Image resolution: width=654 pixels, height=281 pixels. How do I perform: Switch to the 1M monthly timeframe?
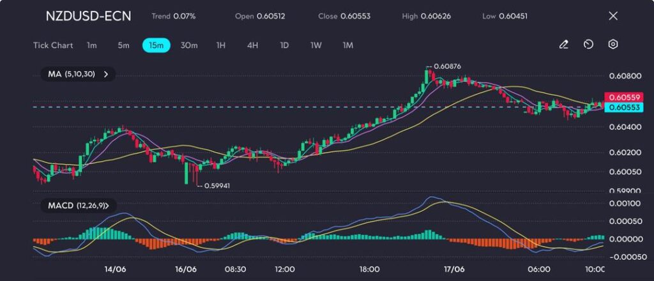(348, 45)
